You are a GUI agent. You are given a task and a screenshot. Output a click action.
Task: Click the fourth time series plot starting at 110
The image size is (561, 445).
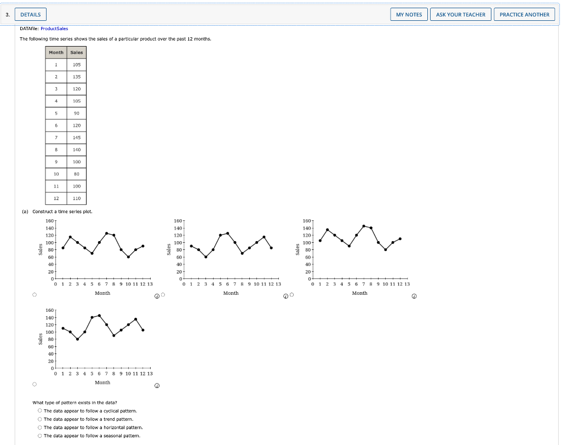click(x=96, y=346)
